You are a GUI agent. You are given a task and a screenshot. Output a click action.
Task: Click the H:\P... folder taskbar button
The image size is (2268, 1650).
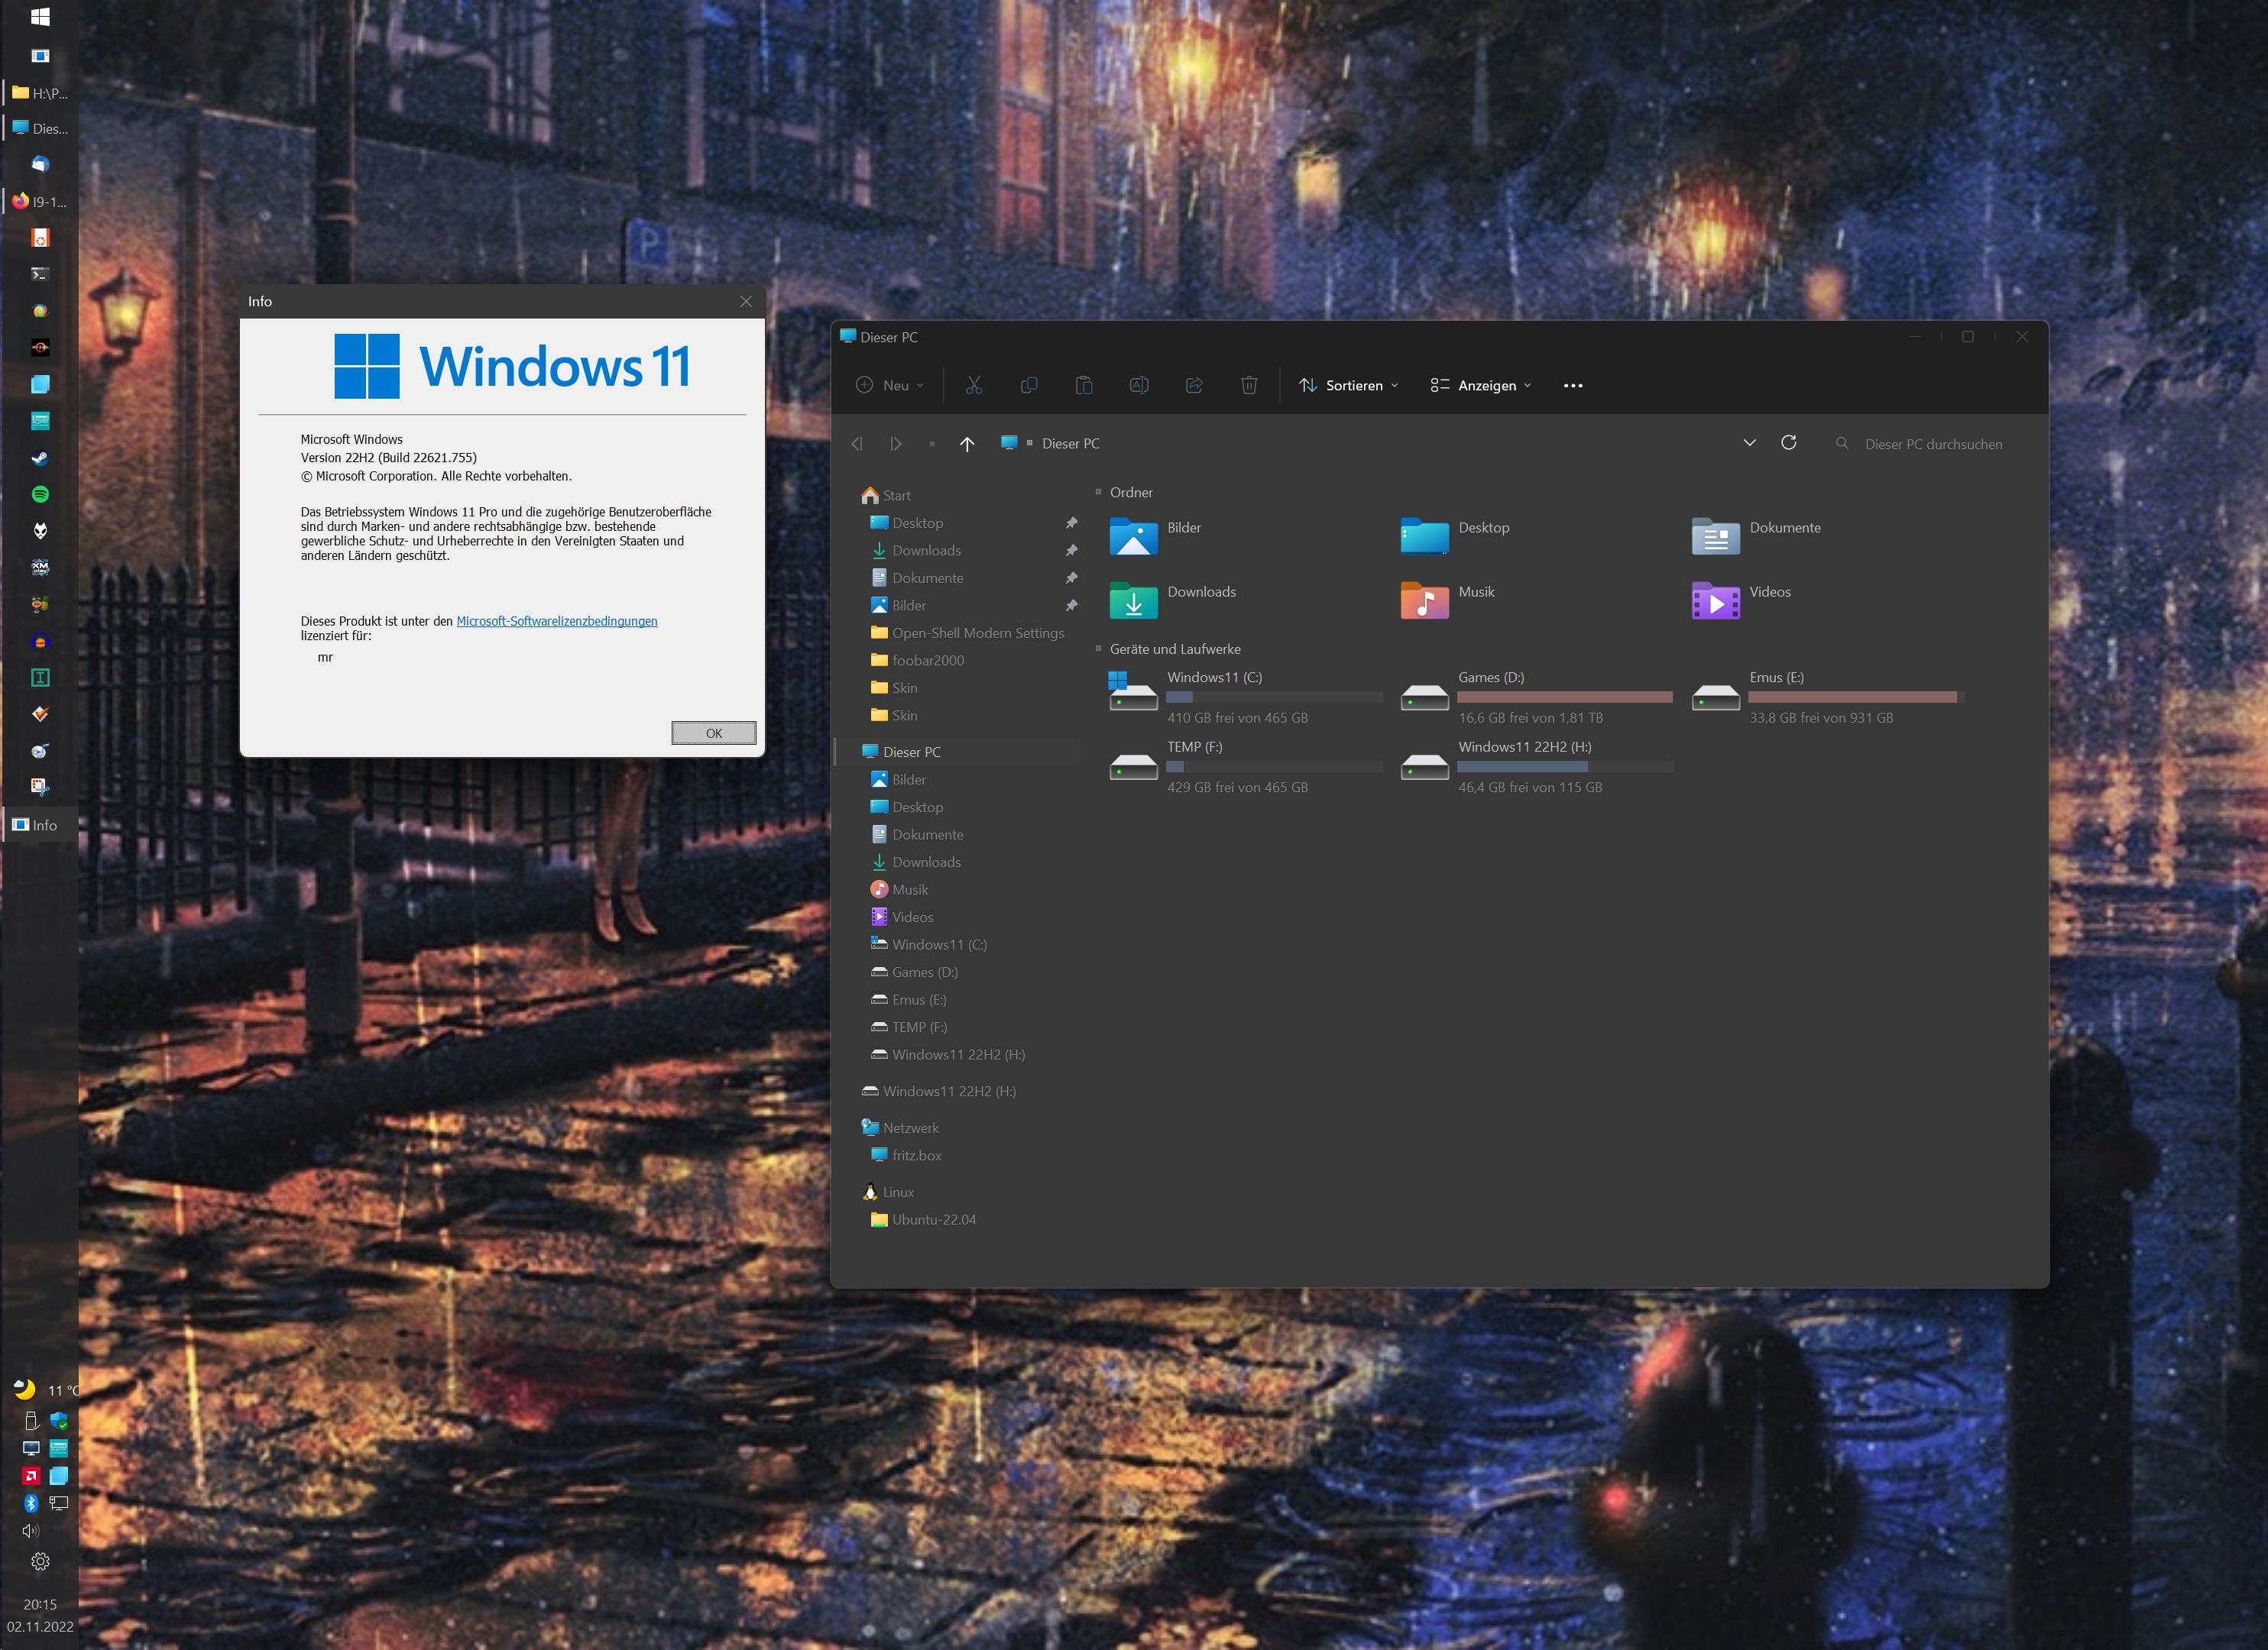pos(40,93)
